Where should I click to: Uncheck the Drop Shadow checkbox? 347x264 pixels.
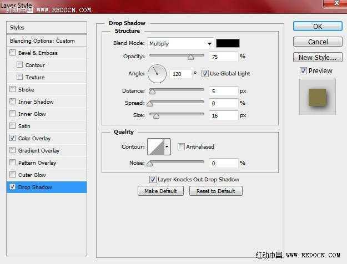13,187
